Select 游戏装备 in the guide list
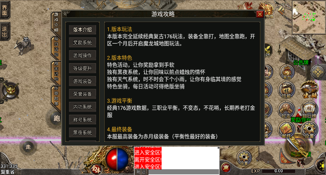 [x=83, y=81]
